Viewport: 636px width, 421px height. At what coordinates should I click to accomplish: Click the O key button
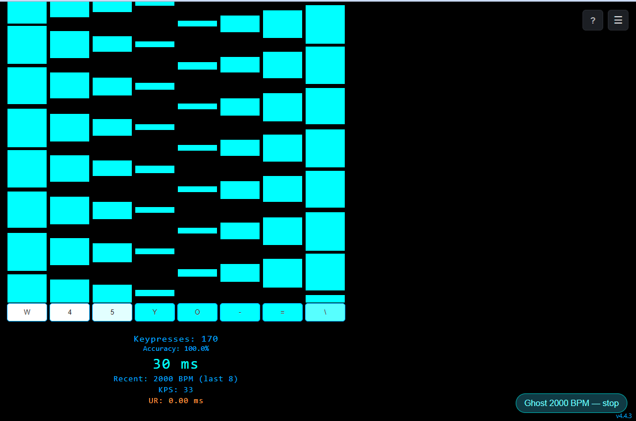coord(197,312)
